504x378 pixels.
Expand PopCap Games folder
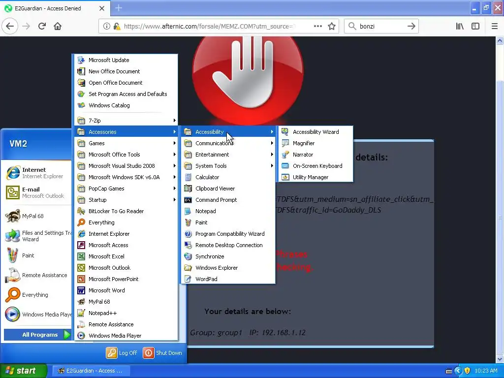point(126,189)
